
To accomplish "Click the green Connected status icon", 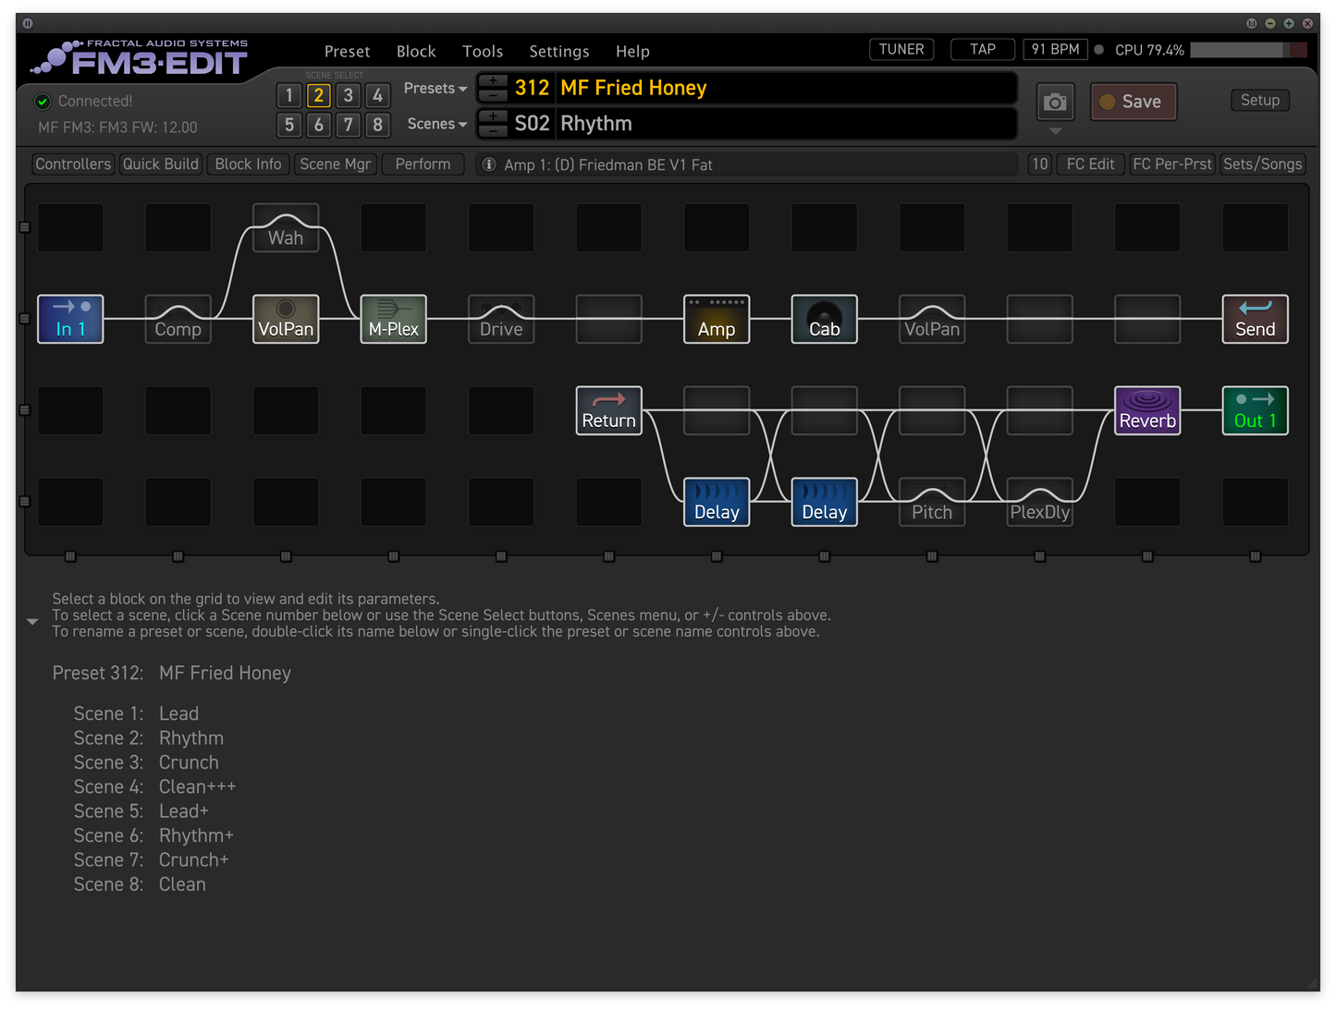I will point(43,102).
